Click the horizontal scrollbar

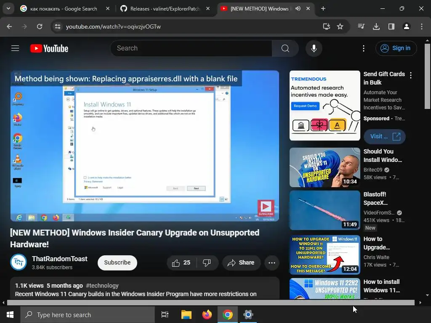210,303
